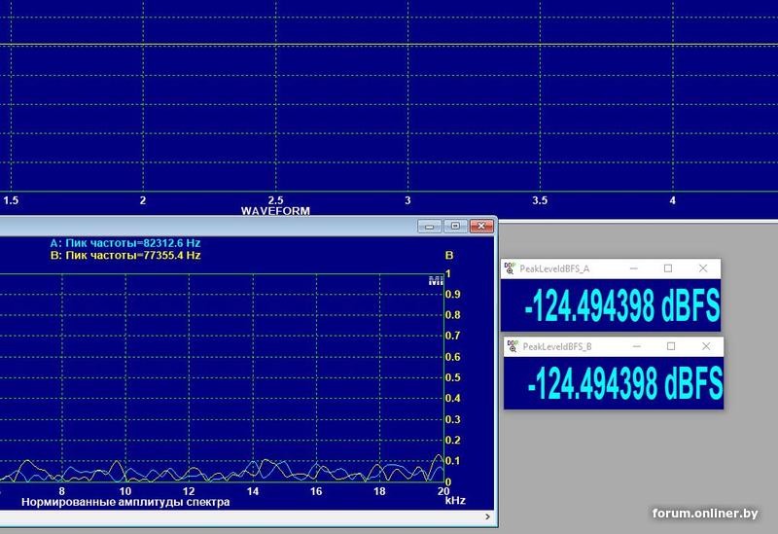Click the 20 value on spectrum frequency axis
This screenshot has width=778, height=534.
[x=443, y=491]
